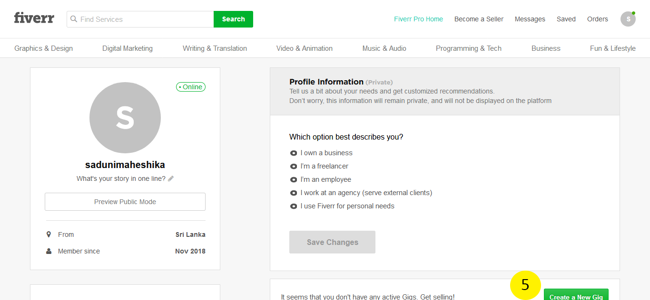
Task: Click the Profile Information heading
Action: tap(326, 82)
